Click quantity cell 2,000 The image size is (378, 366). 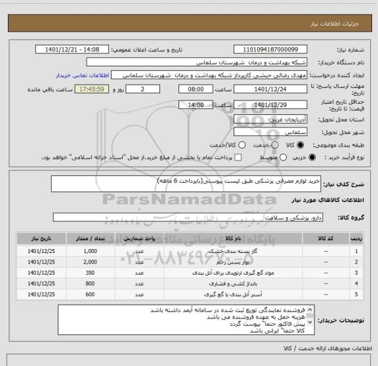(91, 262)
